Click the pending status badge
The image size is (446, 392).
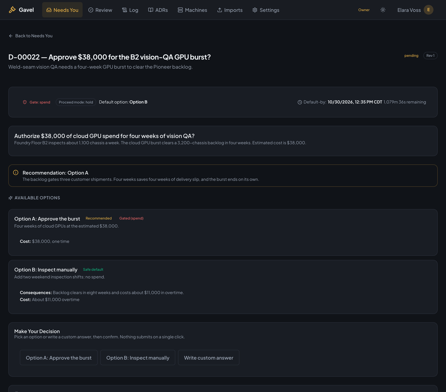point(411,56)
